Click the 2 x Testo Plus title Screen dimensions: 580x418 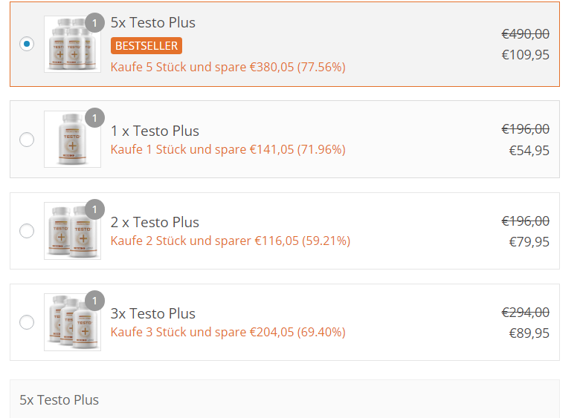[155, 222]
